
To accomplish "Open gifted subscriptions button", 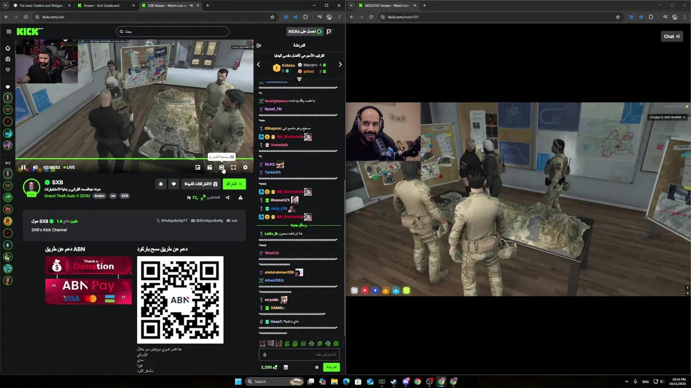I will coord(201,184).
